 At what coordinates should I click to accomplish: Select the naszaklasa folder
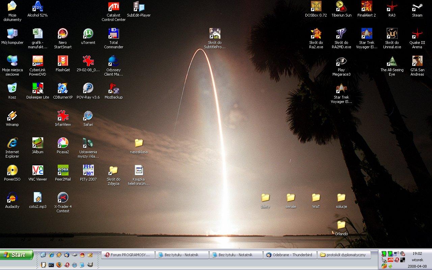[139, 146]
